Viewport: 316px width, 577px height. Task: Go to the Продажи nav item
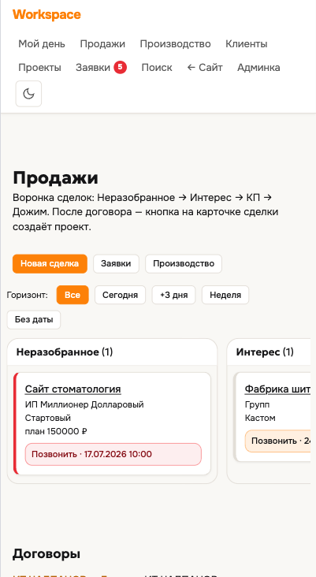coord(102,44)
